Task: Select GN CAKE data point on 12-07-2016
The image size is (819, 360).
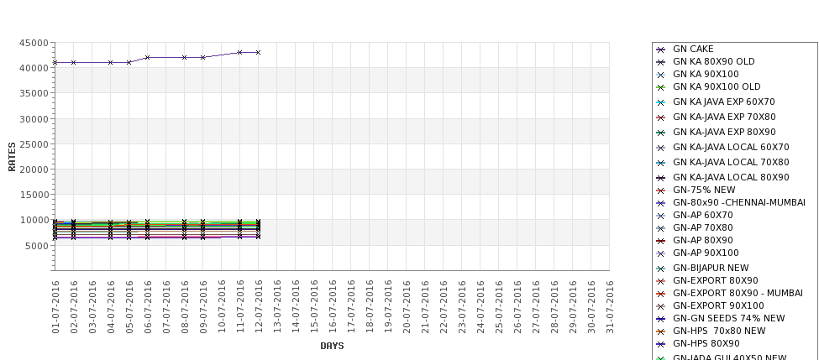Action: [258, 52]
